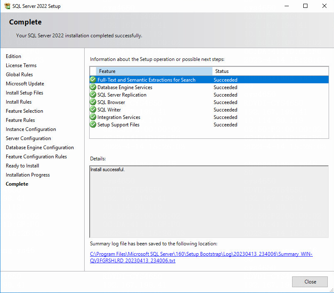Maximize the SQL Server 2022 Setup window
This screenshot has height=293, width=334.
coord(305,6)
